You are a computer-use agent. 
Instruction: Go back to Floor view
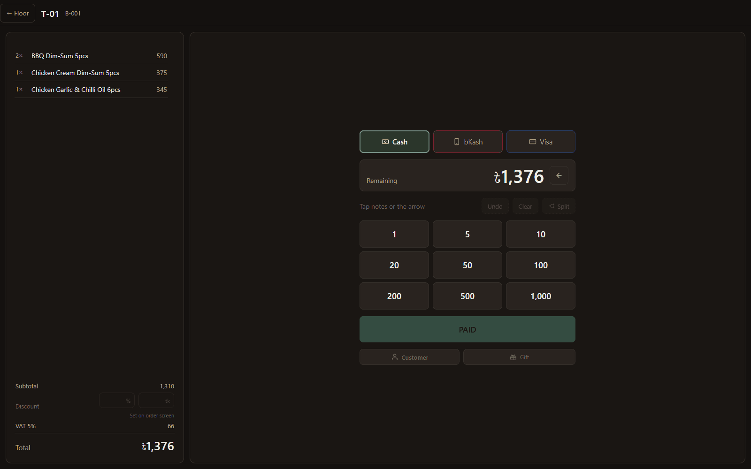(x=18, y=13)
